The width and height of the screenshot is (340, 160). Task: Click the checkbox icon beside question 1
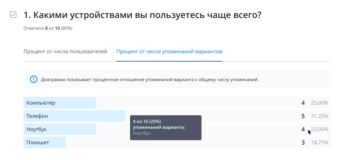13,15
